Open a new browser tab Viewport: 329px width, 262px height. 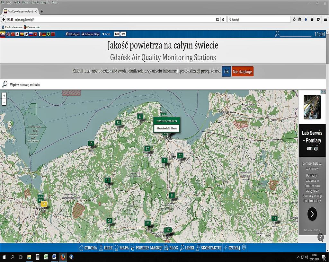coord(41,11)
